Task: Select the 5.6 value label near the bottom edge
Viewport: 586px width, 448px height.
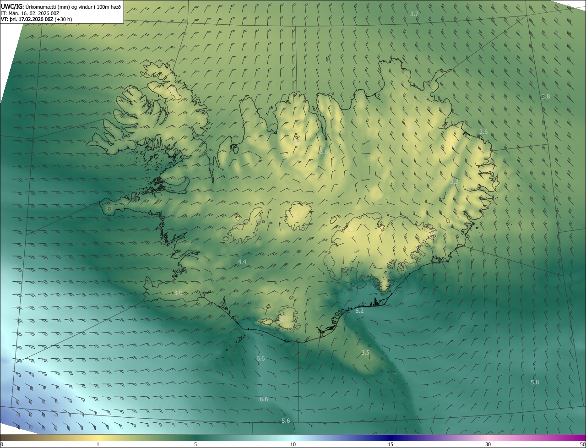Action: click(286, 421)
